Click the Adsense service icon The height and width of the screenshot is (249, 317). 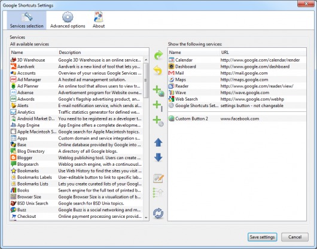13,92
